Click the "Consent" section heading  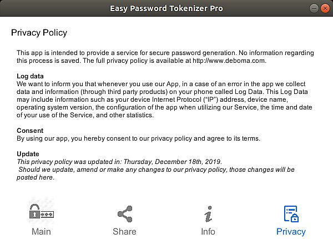pos(30,131)
